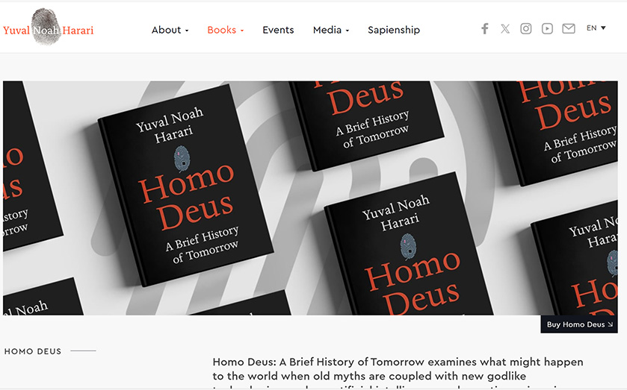Open the Facebook page icon

(485, 29)
